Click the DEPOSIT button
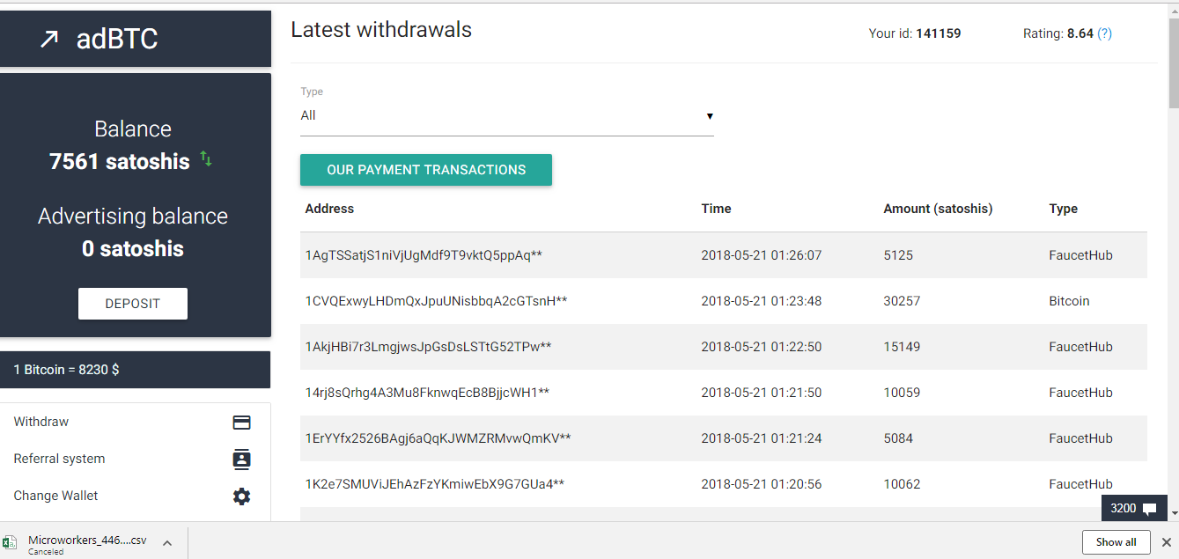 point(133,304)
